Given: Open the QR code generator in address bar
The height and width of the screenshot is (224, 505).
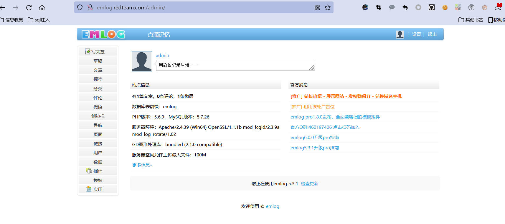Looking at the screenshot, I should tap(317, 8).
